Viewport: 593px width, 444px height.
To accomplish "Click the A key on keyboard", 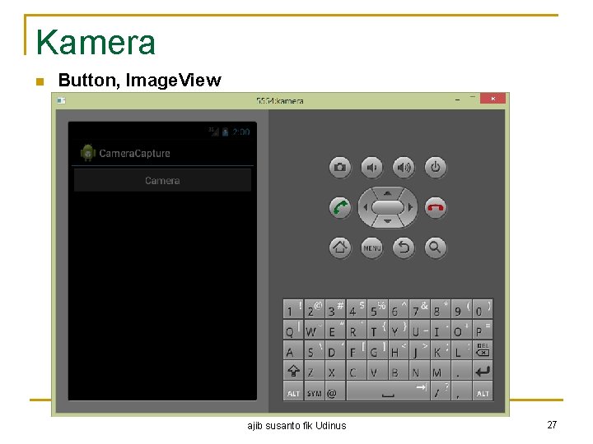I will [x=293, y=350].
